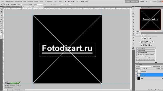Screen dimensions: 163x91
Task: Click the layer style fx icon
Action: [151, 90]
